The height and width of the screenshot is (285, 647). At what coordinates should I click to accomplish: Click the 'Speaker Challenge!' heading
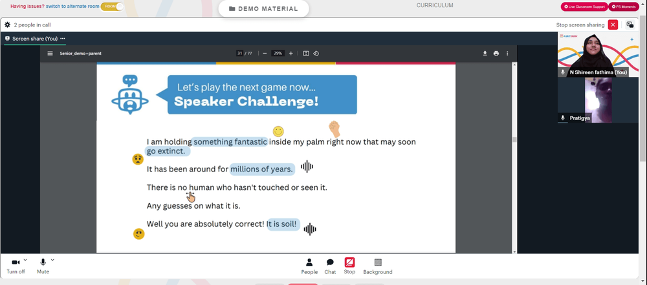[247, 102]
